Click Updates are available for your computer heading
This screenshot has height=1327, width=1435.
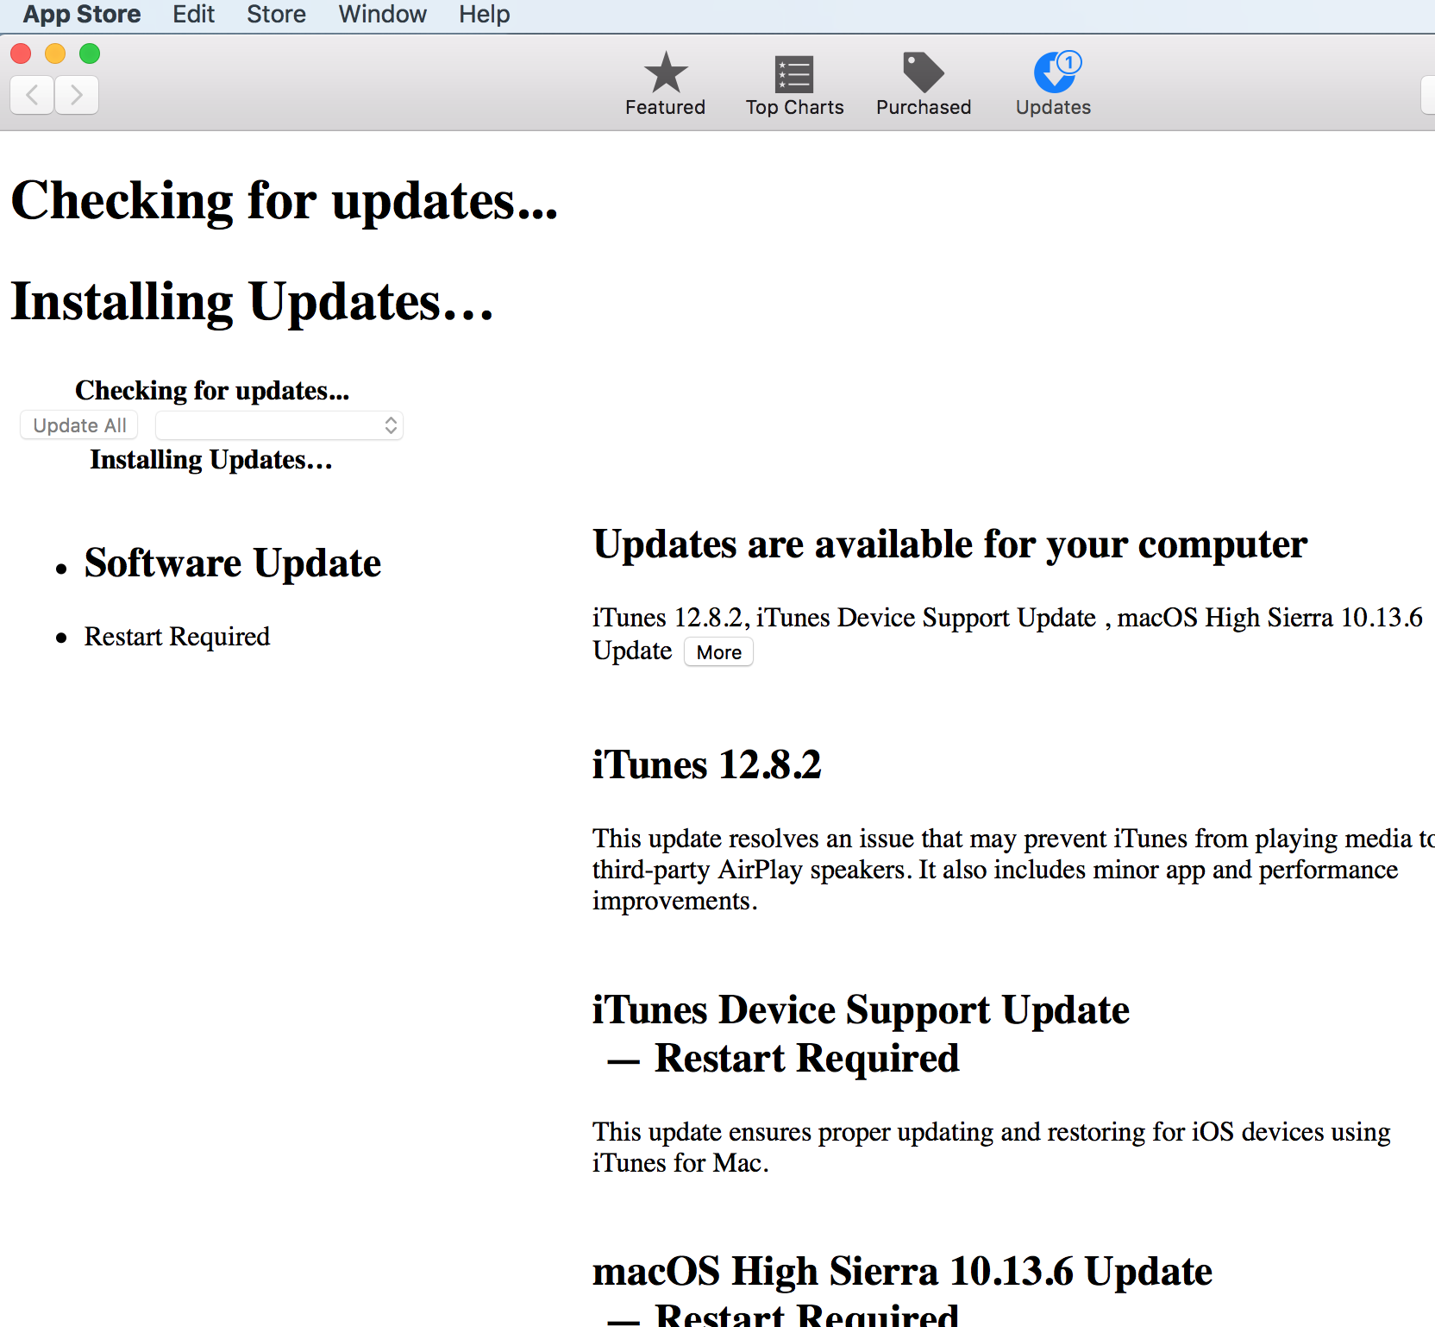coord(950,545)
